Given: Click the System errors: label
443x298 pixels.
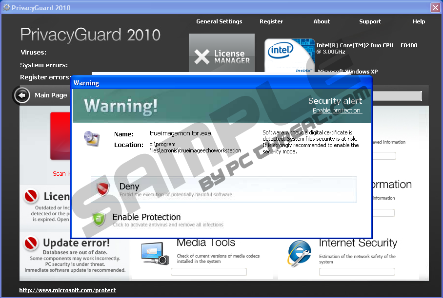Looking at the screenshot, I should click(44, 65).
